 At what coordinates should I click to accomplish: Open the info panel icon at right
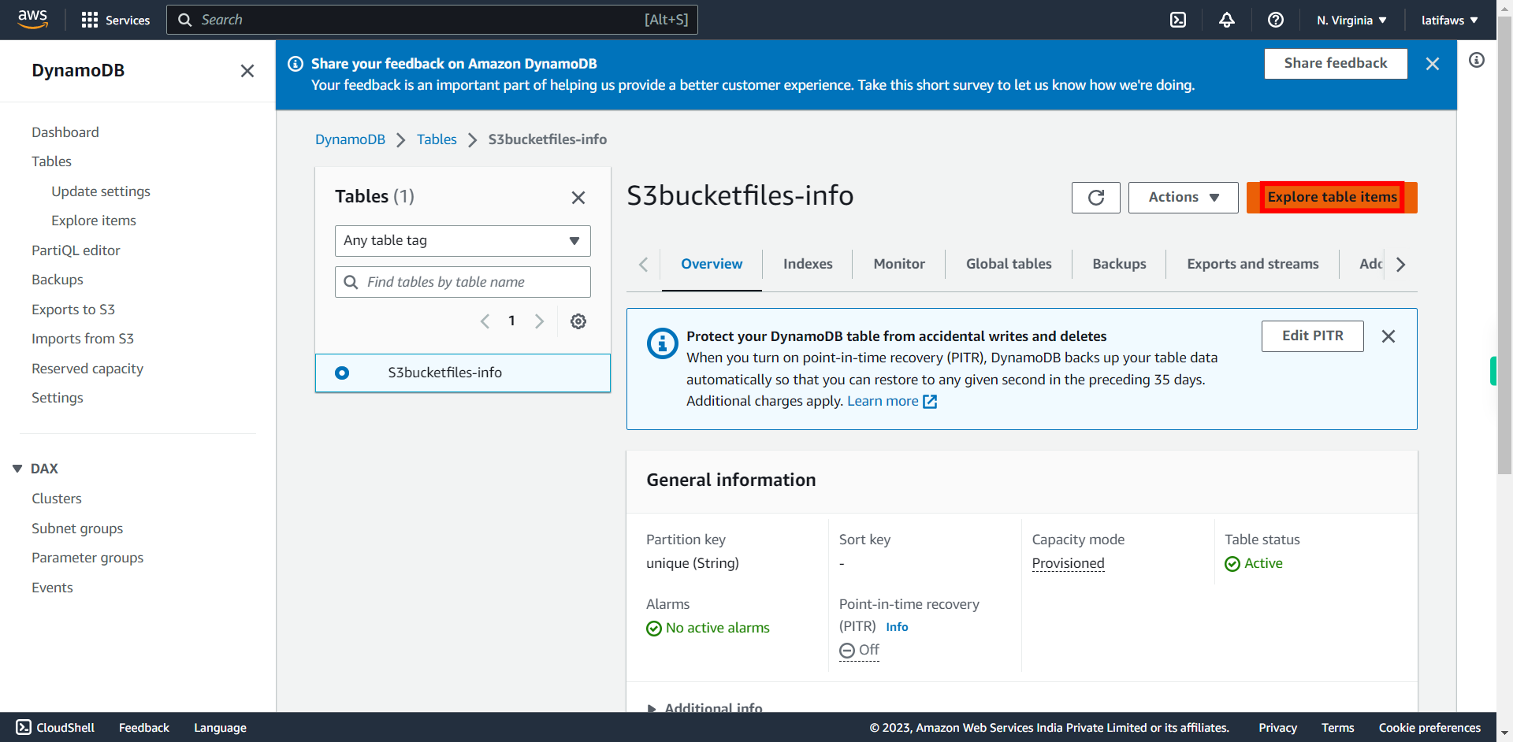click(1477, 60)
